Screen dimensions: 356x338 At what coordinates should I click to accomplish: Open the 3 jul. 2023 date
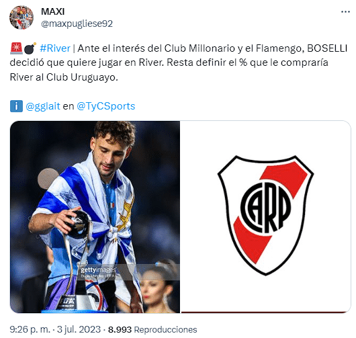(x=79, y=329)
